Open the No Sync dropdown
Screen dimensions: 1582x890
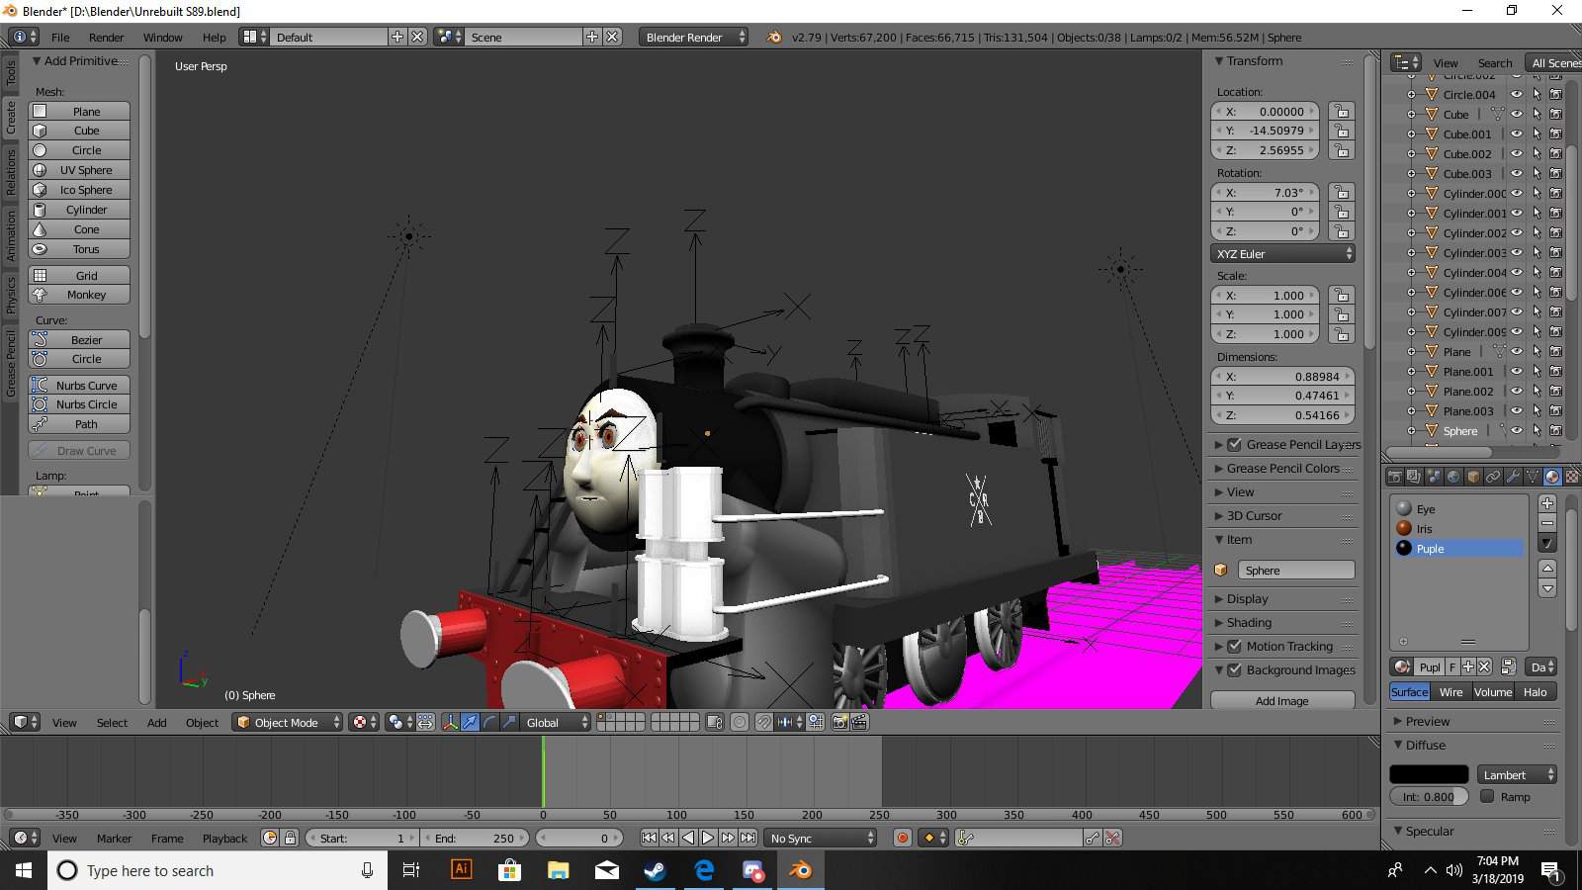pyautogui.click(x=822, y=838)
